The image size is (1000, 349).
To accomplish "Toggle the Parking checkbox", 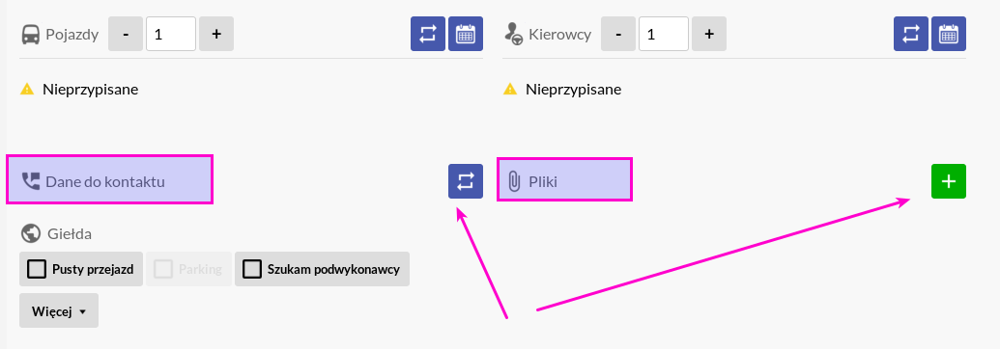I will pos(164,269).
